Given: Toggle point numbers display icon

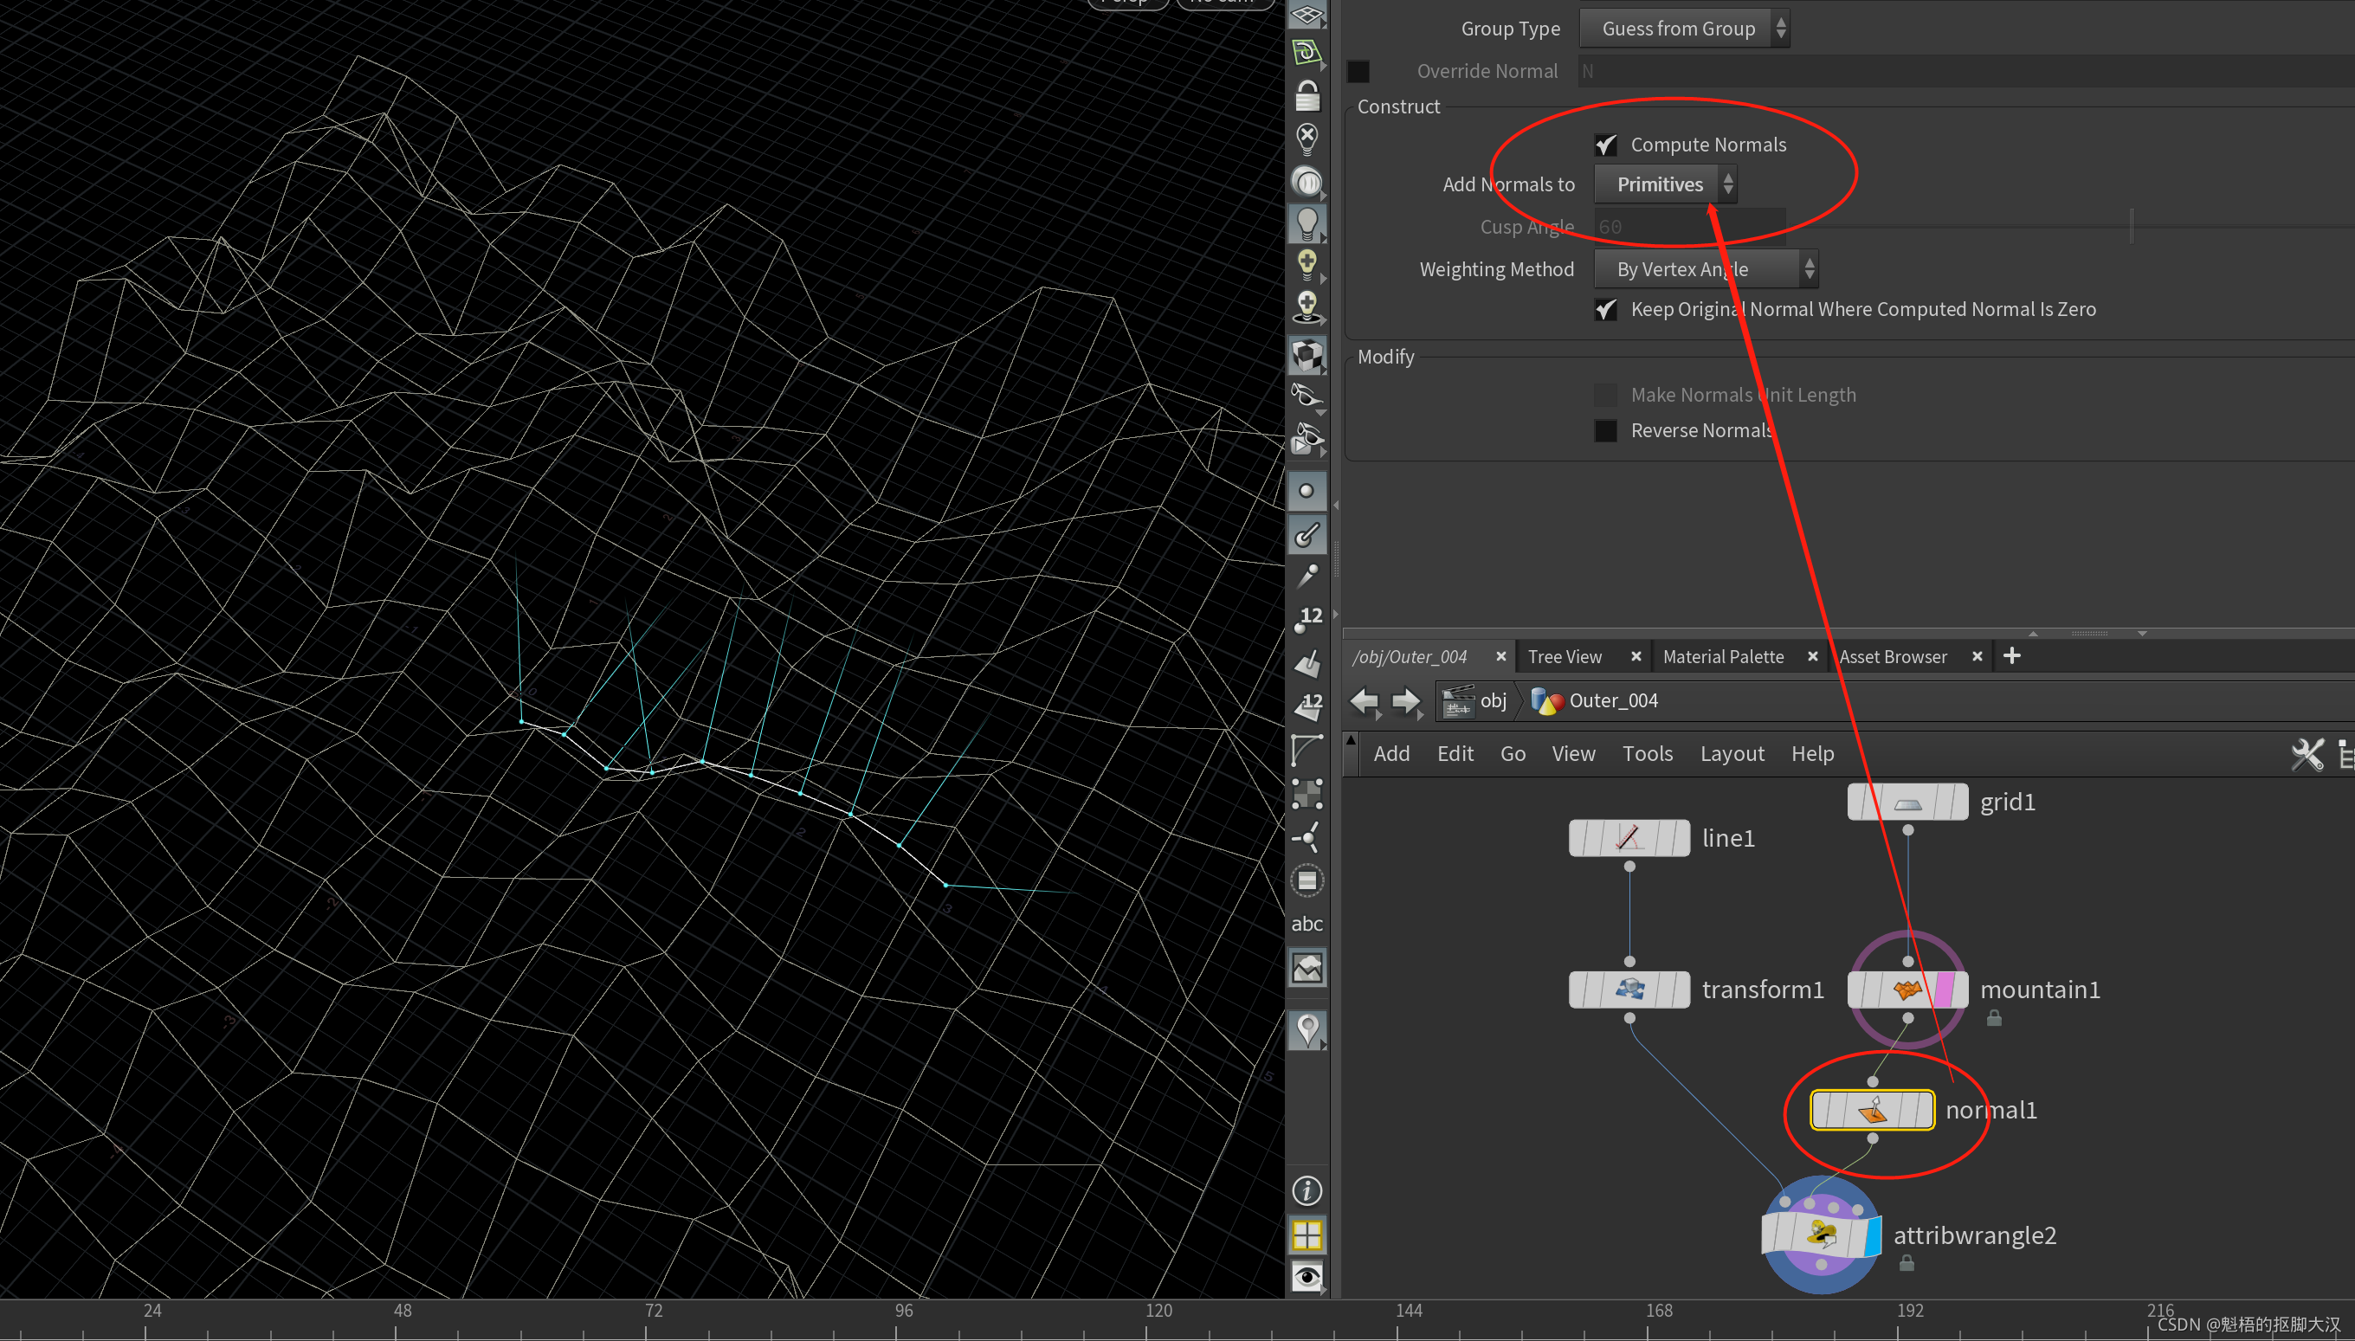Looking at the screenshot, I should tap(1307, 619).
